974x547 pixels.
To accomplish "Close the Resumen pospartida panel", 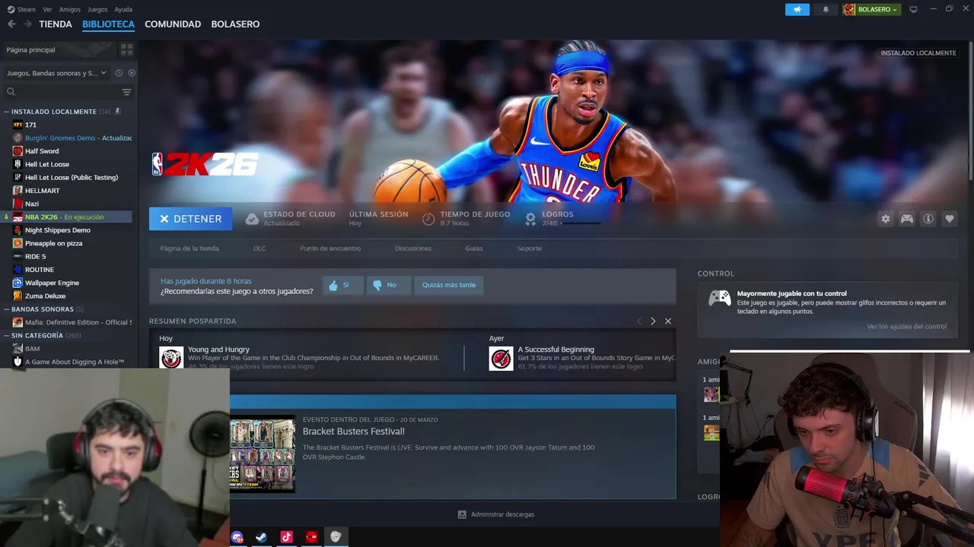I will [668, 321].
